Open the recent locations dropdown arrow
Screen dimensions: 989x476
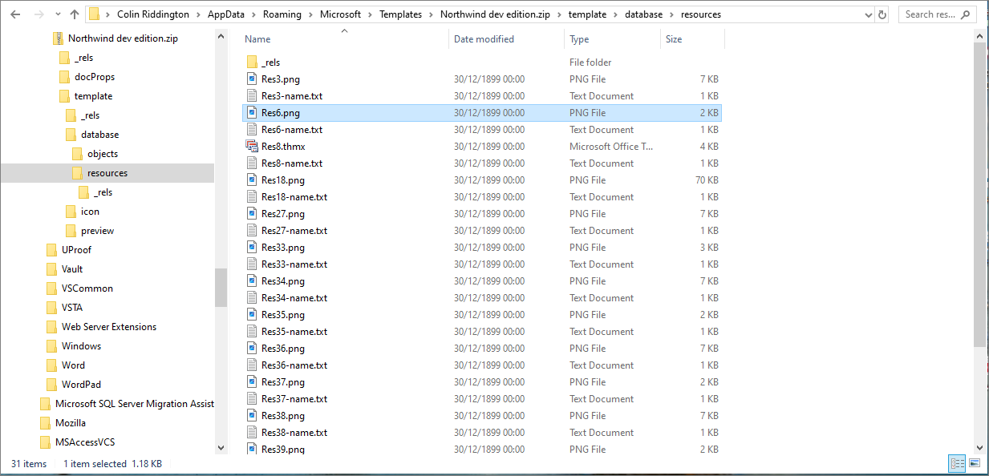coord(58,14)
